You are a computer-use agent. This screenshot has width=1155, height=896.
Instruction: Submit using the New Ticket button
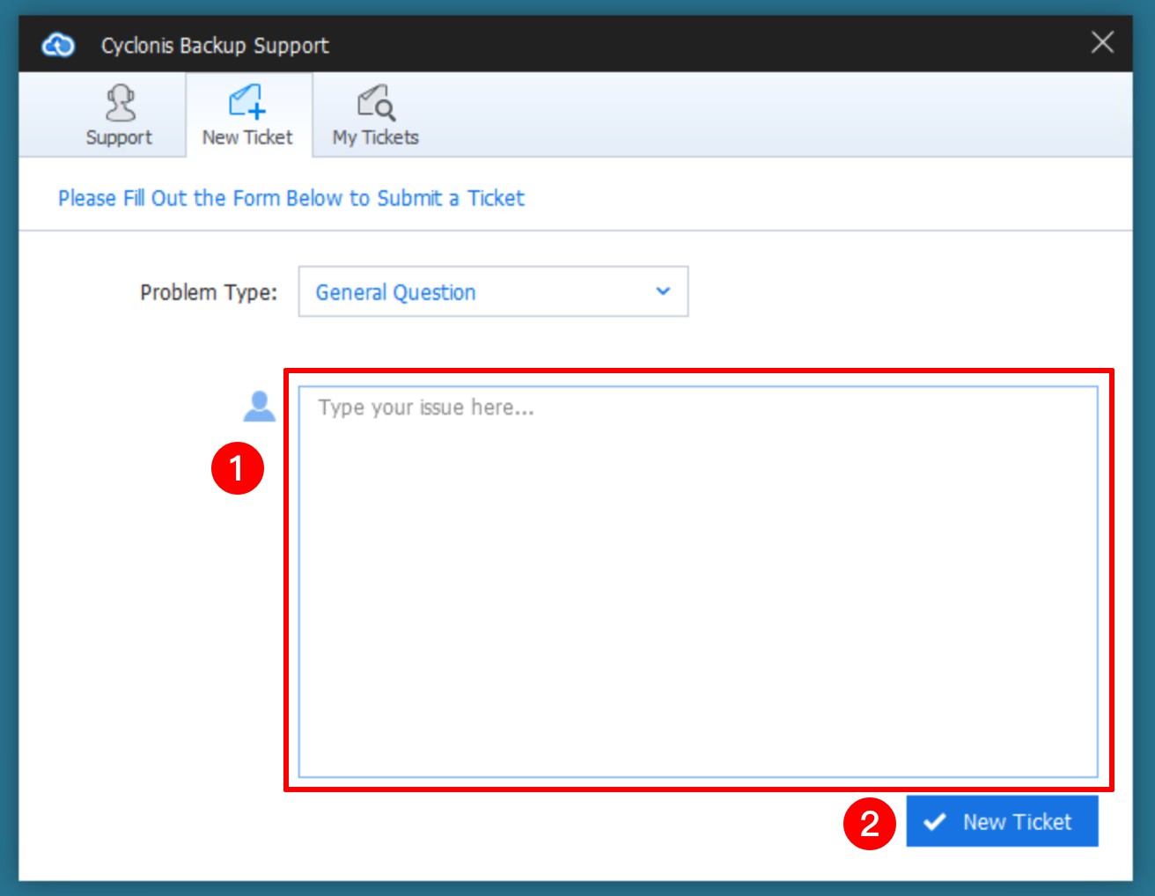tap(1002, 821)
